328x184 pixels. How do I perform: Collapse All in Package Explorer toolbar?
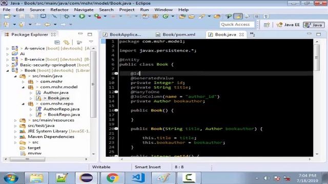(x=57, y=42)
